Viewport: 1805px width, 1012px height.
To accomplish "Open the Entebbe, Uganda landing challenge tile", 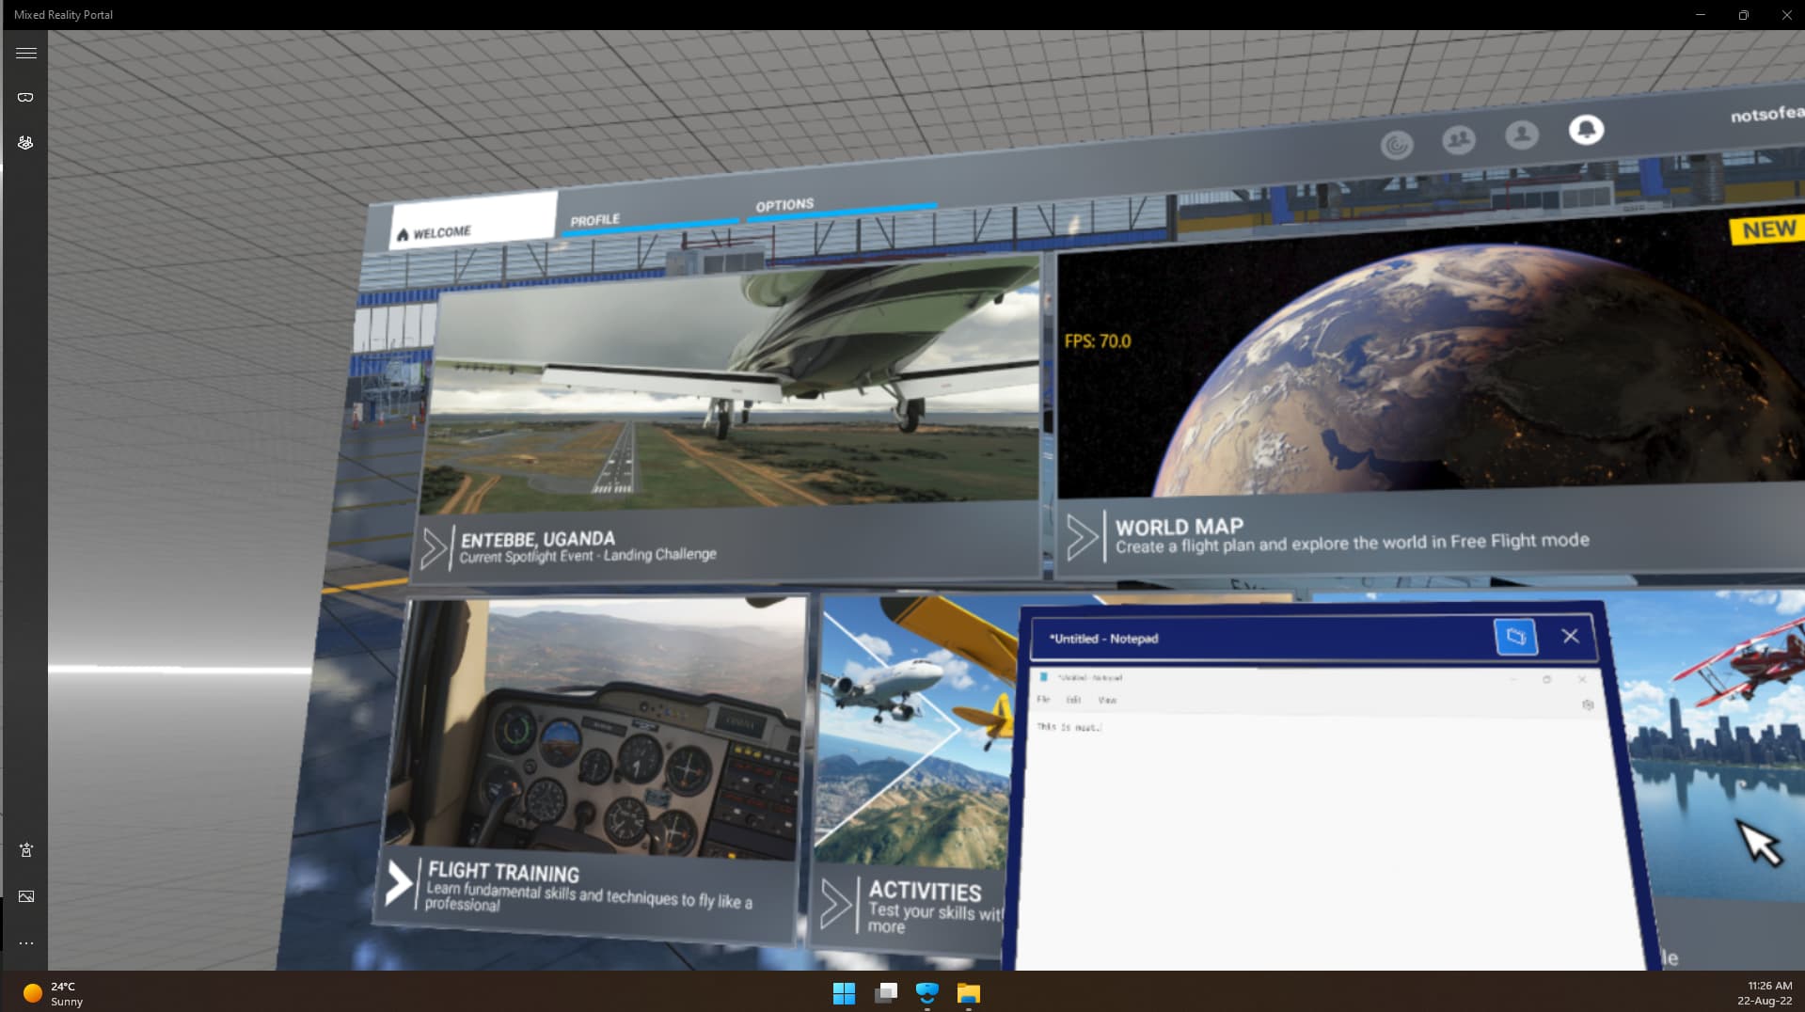I will [x=729, y=419].
